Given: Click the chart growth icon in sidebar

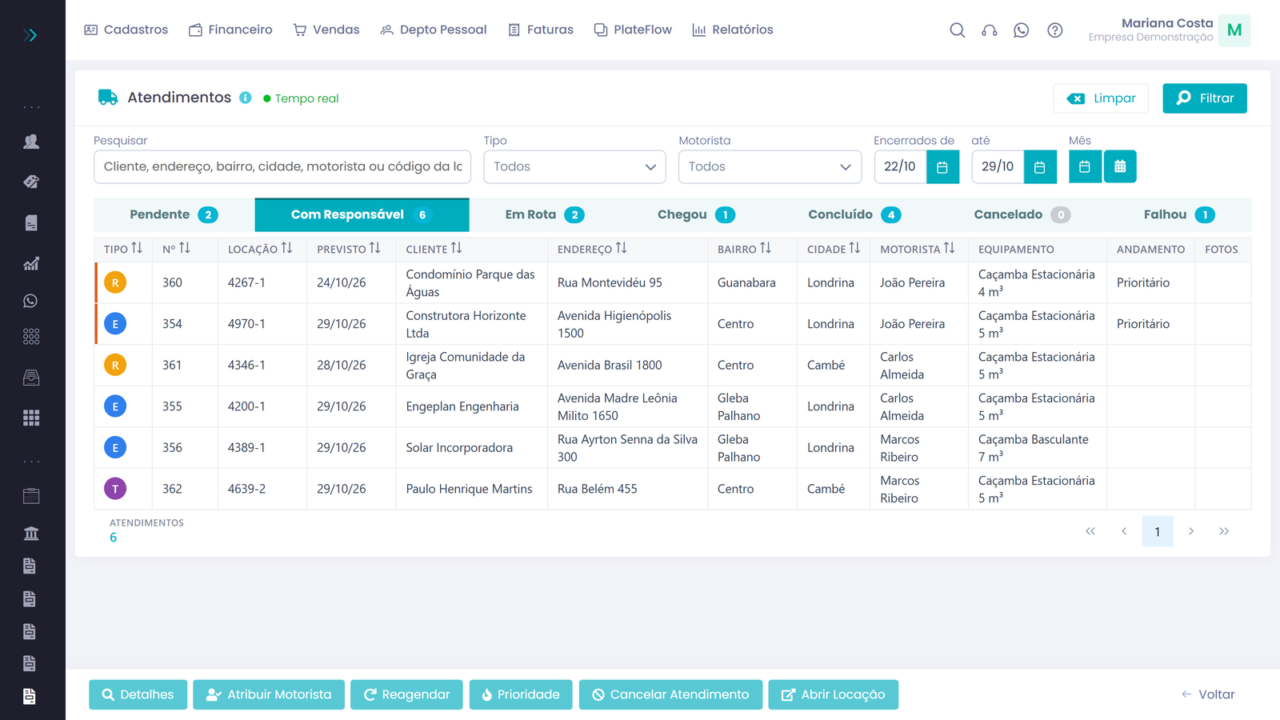Looking at the screenshot, I should 31,263.
